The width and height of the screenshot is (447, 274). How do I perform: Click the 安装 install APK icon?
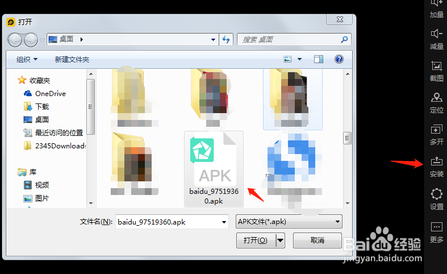pyautogui.click(x=436, y=161)
